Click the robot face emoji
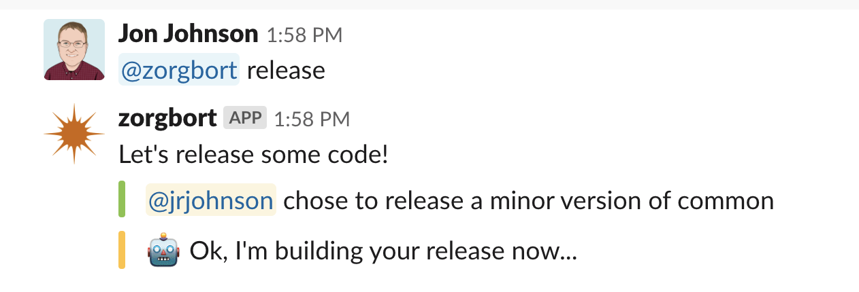 point(163,252)
